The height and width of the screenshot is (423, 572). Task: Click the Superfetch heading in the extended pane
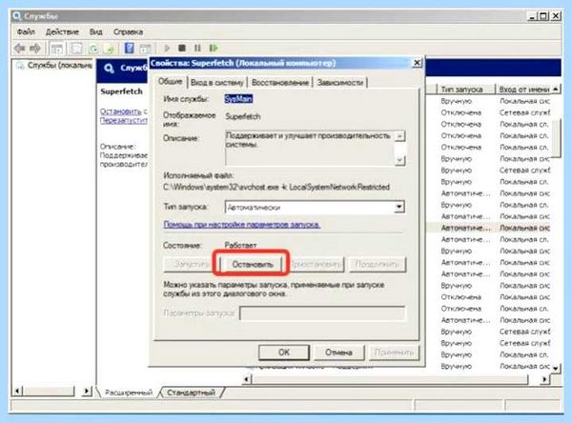click(x=121, y=91)
